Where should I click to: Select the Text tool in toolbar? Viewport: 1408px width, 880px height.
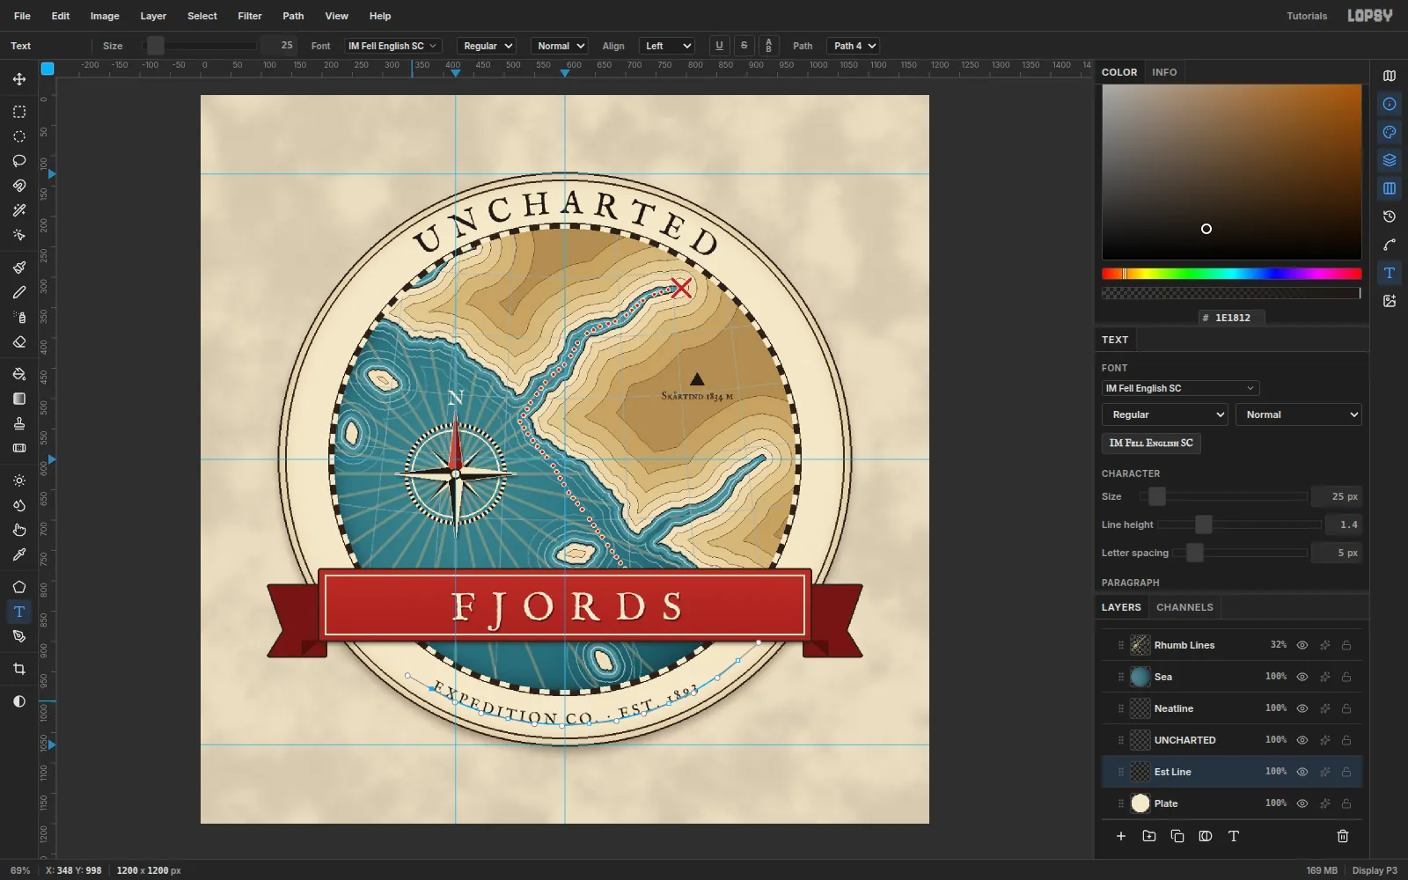click(19, 612)
